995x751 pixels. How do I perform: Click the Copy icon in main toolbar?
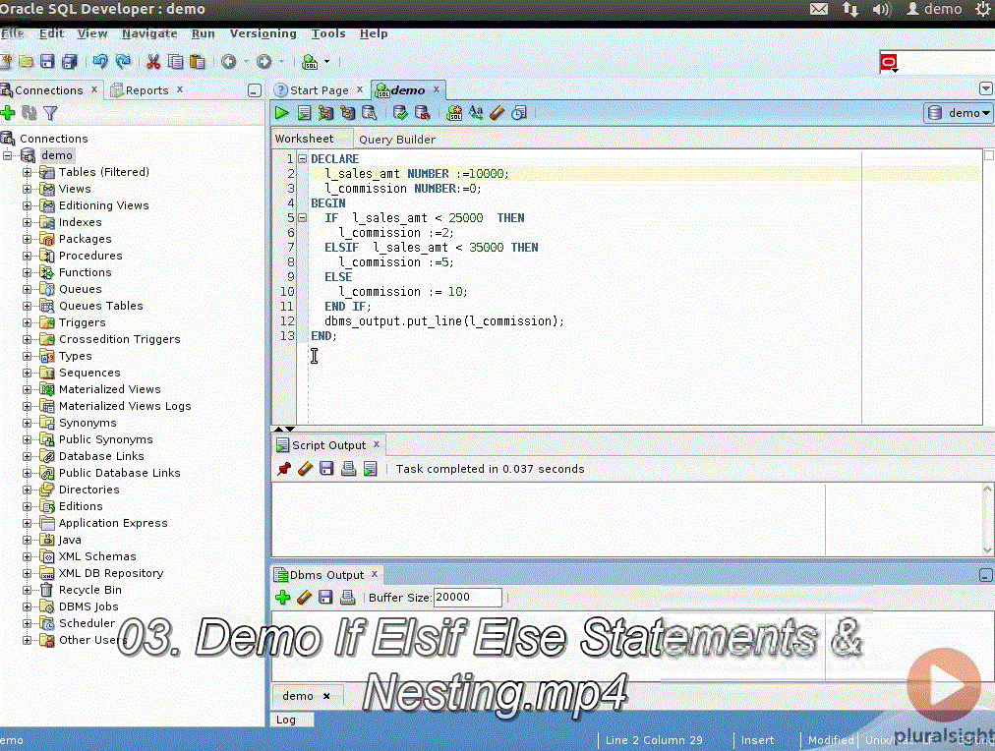pyautogui.click(x=175, y=62)
